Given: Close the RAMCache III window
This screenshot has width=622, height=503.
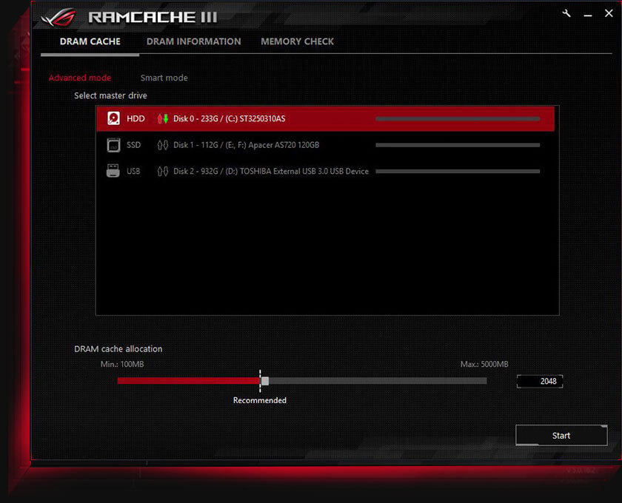Looking at the screenshot, I should pyautogui.click(x=609, y=13).
